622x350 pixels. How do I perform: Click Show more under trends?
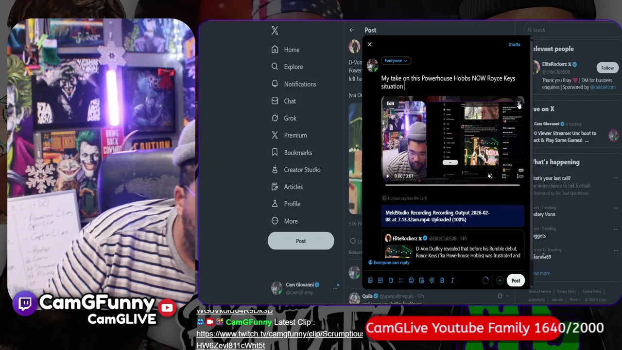(x=540, y=273)
